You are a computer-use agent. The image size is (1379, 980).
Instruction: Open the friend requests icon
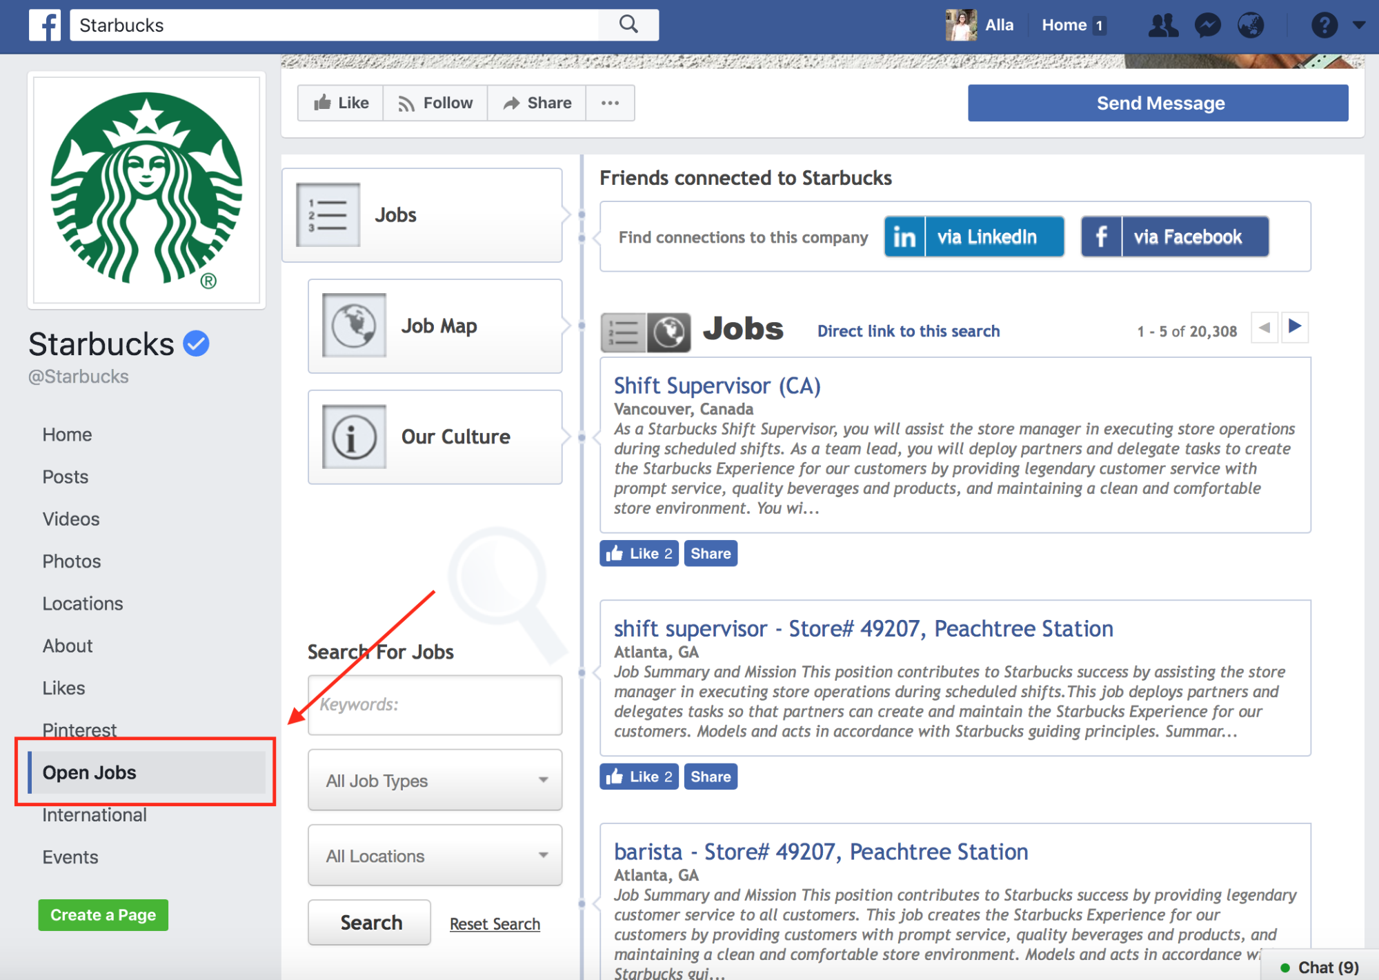[x=1163, y=26]
